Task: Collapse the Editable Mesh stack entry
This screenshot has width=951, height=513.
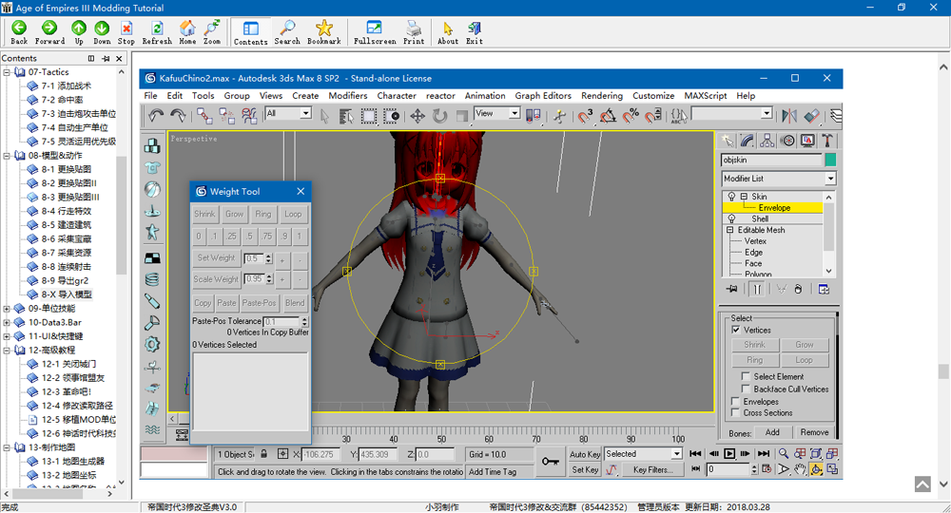Action: [729, 230]
